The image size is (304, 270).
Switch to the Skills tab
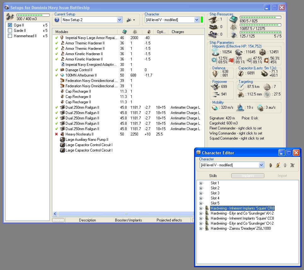pyautogui.click(x=213, y=176)
